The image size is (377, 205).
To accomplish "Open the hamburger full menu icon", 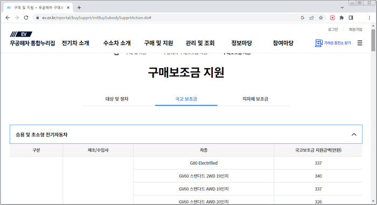I will click(360, 43).
